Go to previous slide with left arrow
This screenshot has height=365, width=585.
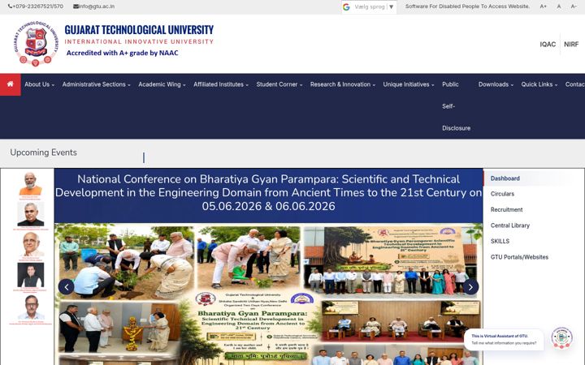tap(67, 287)
